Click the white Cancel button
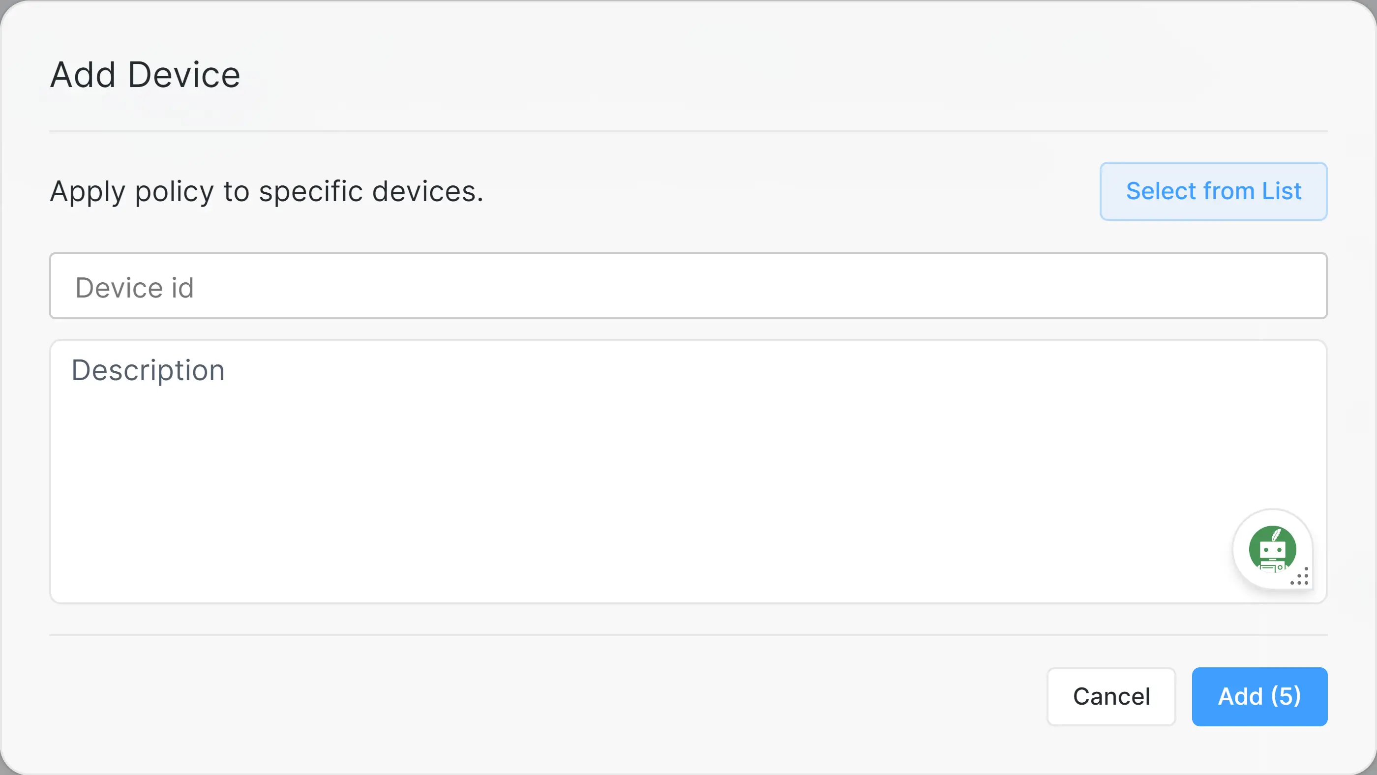The width and height of the screenshot is (1377, 775). tap(1111, 696)
